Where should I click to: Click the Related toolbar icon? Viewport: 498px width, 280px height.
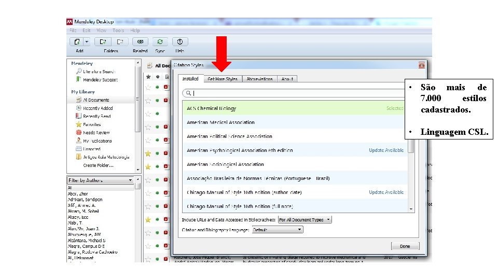[x=140, y=41]
